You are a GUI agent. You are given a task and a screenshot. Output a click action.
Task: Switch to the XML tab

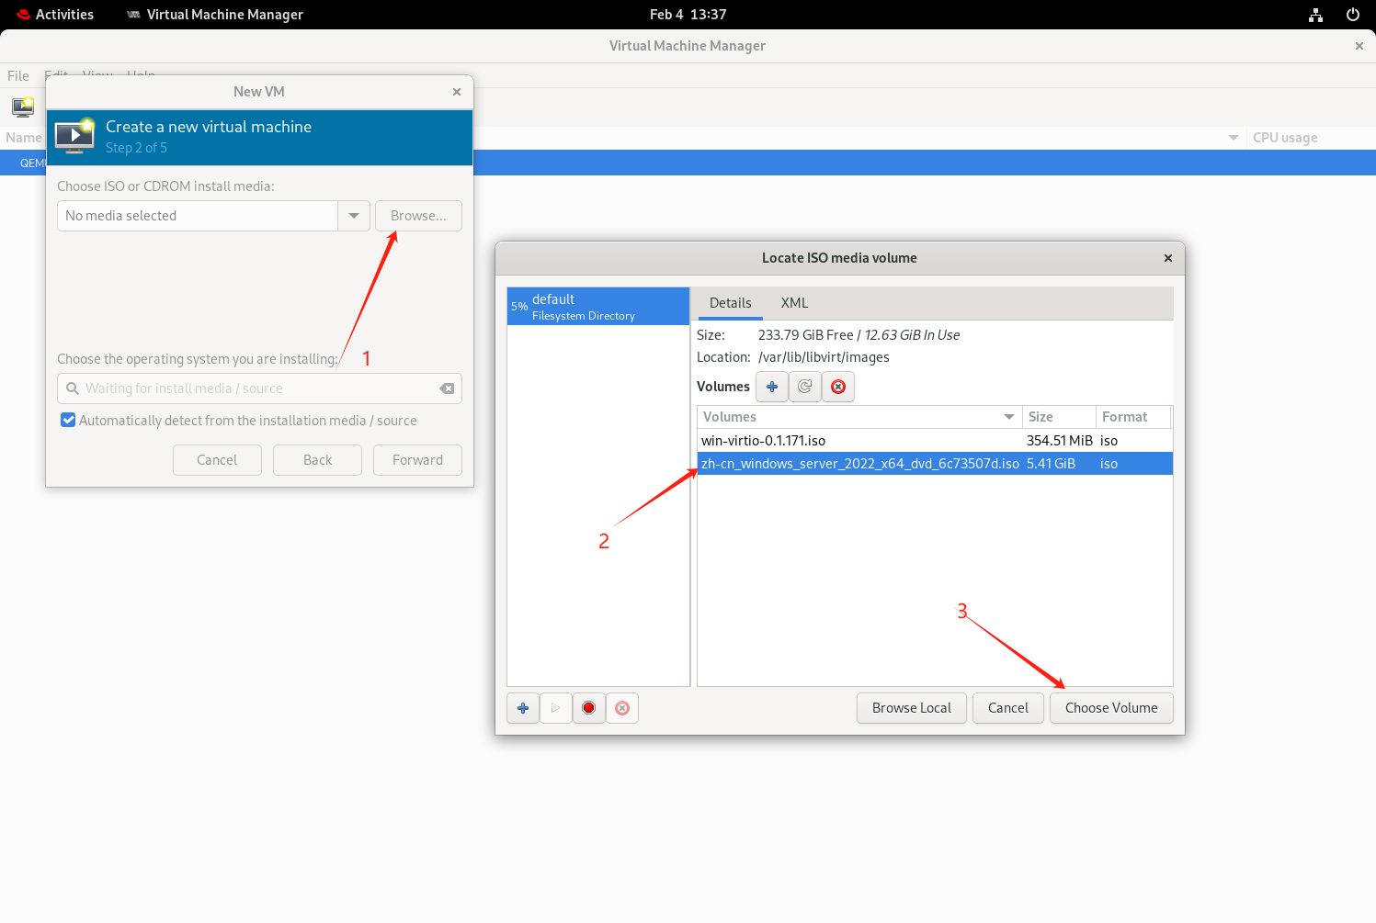tap(795, 303)
